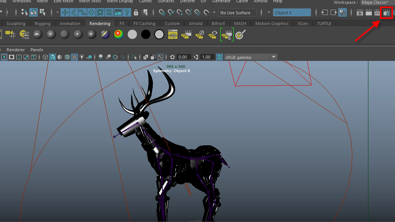Click the highlight selection mode icon
This screenshot has width=395, height=222.
[x=145, y=12]
